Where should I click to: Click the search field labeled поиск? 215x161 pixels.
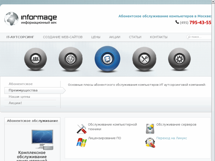click(199, 37)
